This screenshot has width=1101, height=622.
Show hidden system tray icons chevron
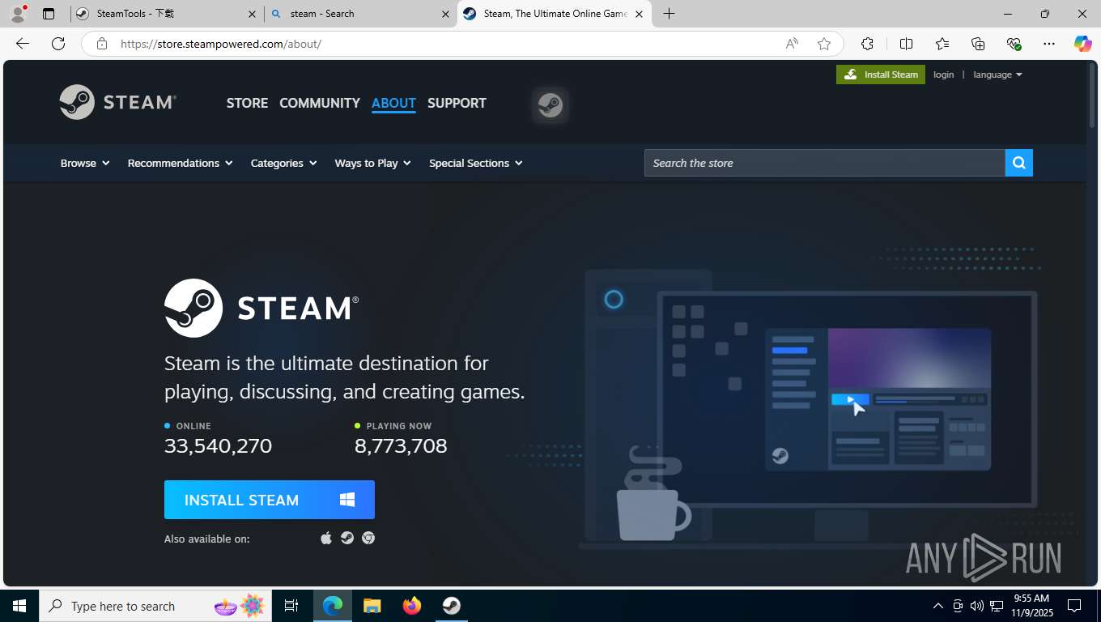937,606
